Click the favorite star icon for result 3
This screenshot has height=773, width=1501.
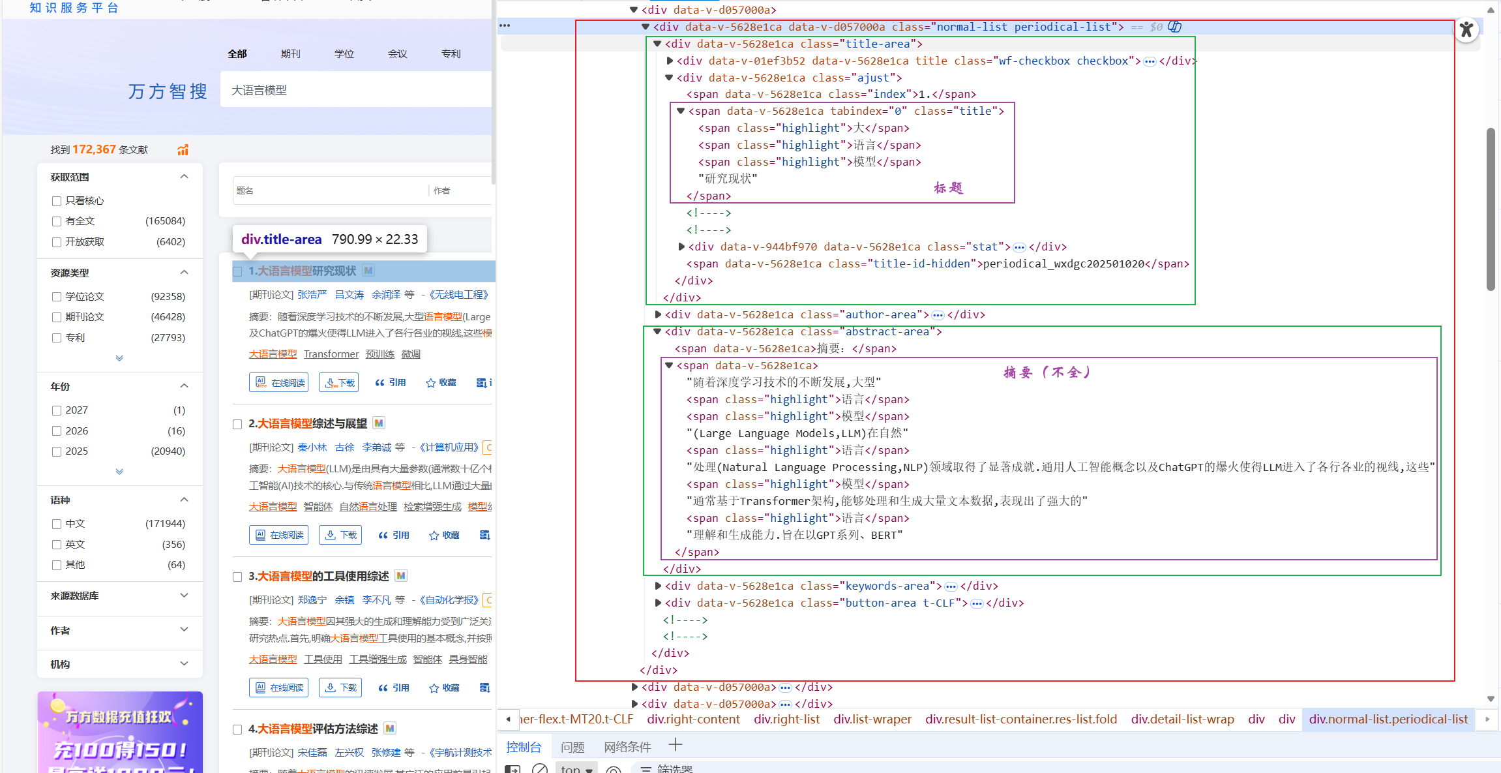tap(434, 688)
